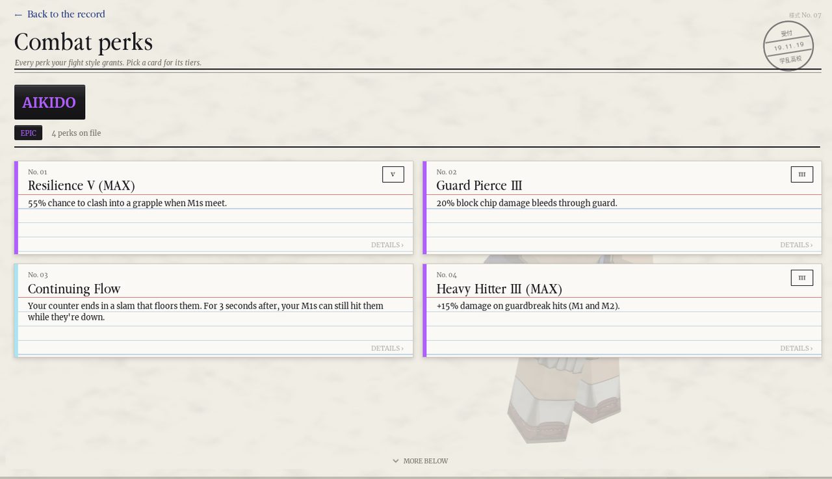The height and width of the screenshot is (479, 832).
Task: Click the 'No. 02' card number label
Action: pos(447,172)
